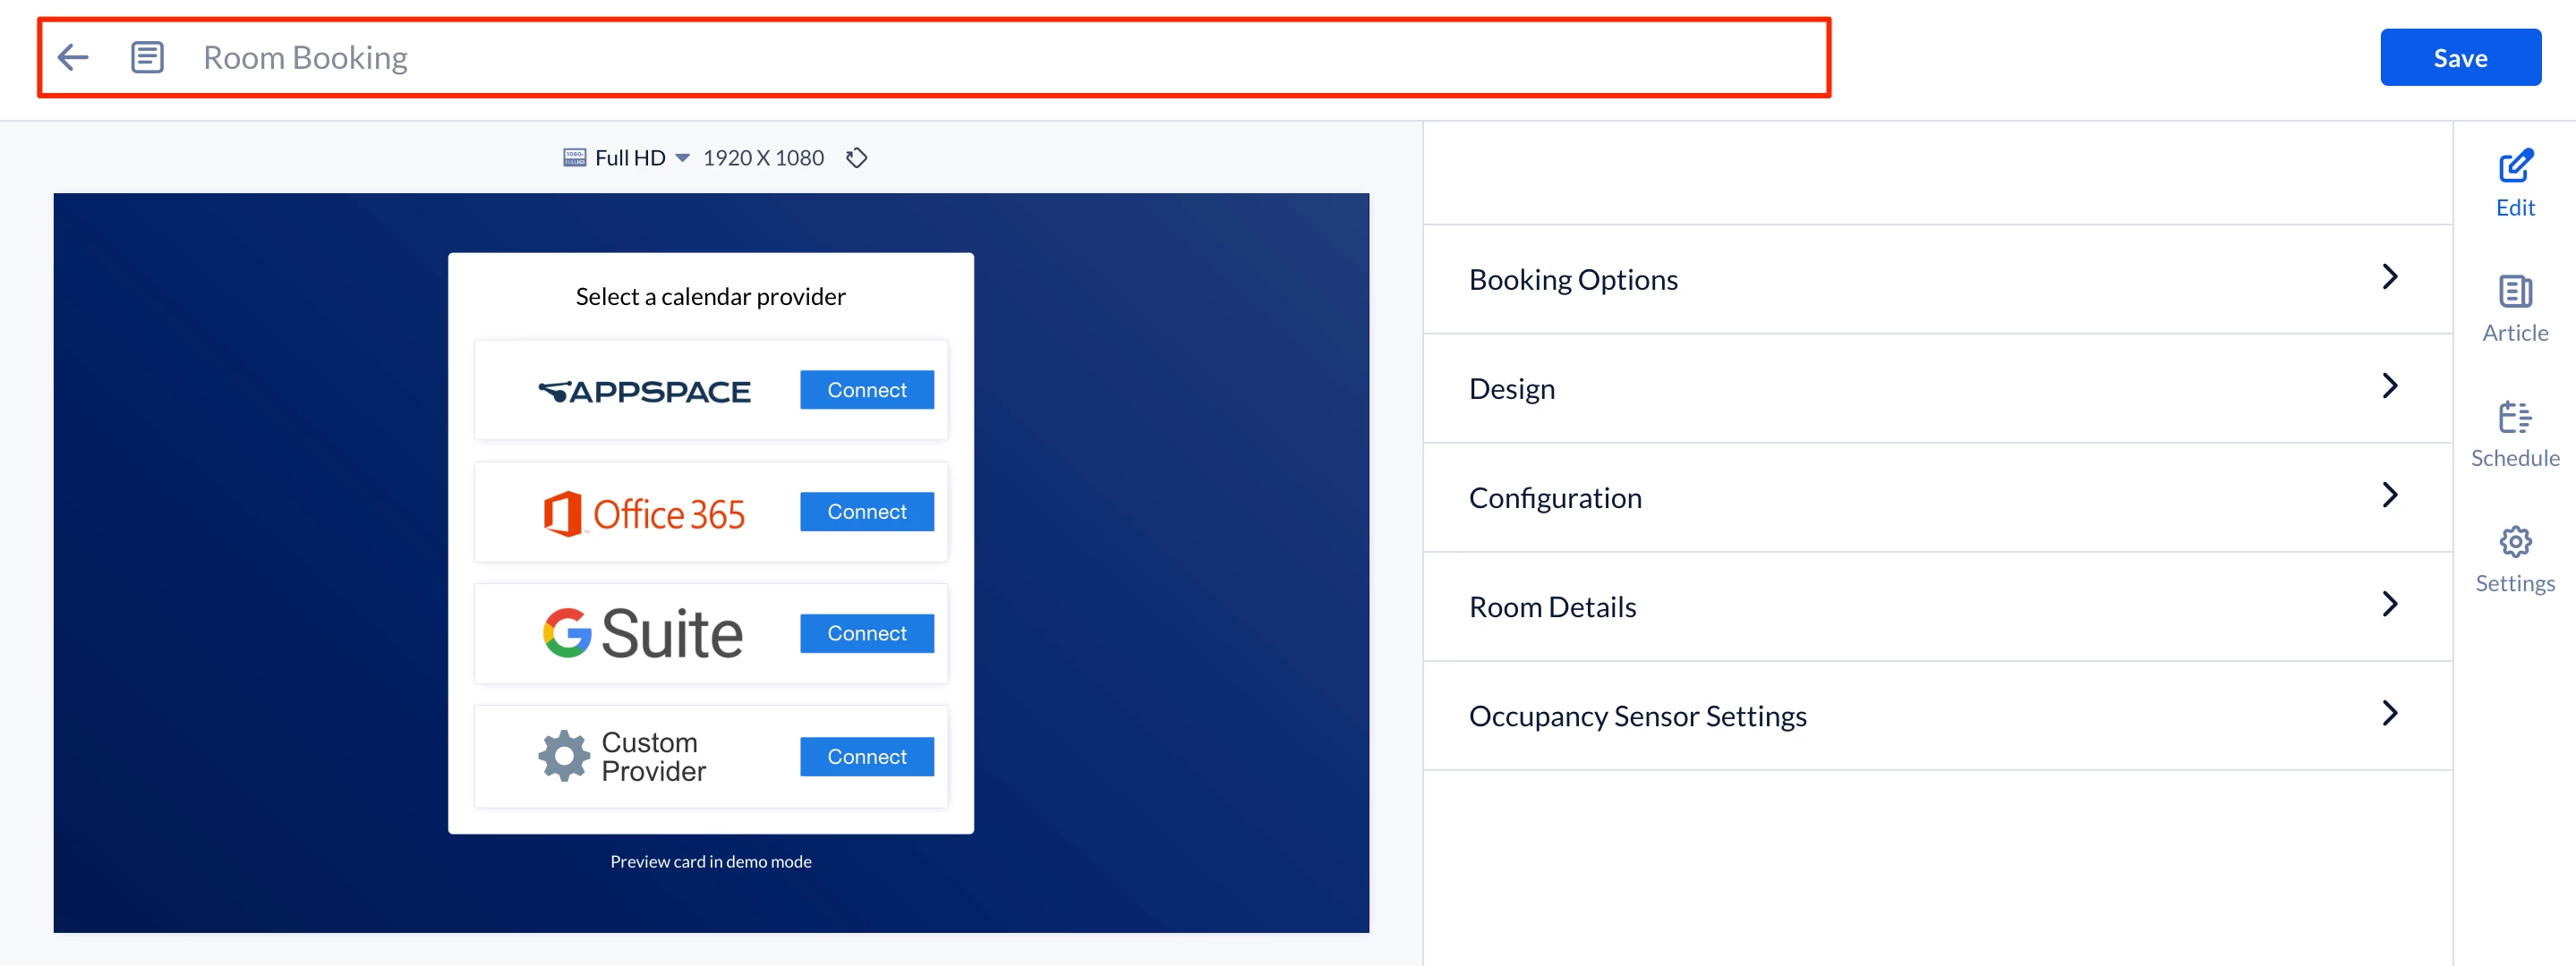The width and height of the screenshot is (2576, 966).
Task: Connect the Office 365 provider
Action: coord(866,512)
